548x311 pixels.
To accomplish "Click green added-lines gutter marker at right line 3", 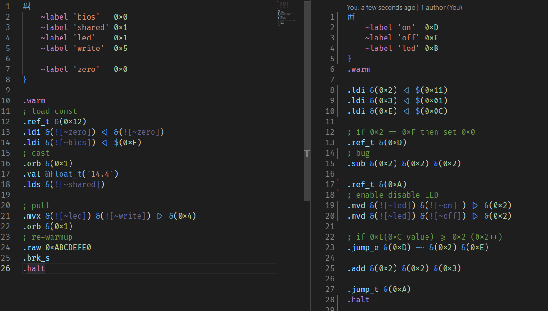I will tap(337, 38).
